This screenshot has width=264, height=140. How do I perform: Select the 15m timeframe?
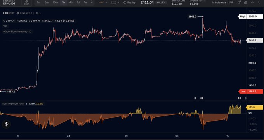[55, 3]
